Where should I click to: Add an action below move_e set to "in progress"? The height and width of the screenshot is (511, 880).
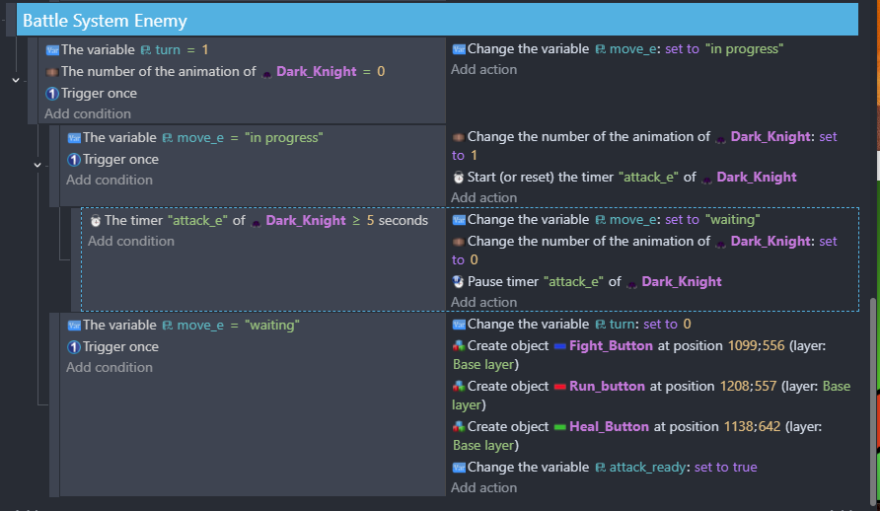tap(483, 69)
